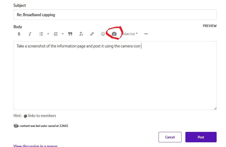226x147 pixels.
Task: Add a blockquote
Action: coord(70,34)
